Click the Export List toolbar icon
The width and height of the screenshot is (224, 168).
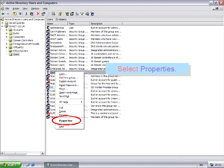pyautogui.click(x=54, y=14)
